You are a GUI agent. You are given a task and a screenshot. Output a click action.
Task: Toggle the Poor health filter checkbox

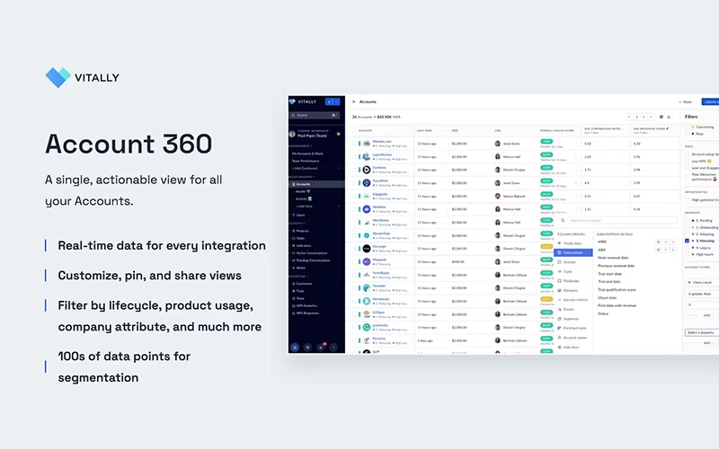click(x=687, y=134)
